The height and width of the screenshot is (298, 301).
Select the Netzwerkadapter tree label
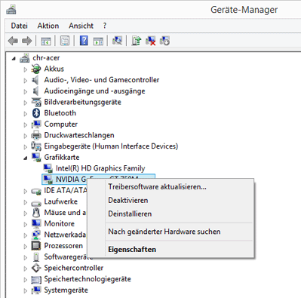(65, 235)
